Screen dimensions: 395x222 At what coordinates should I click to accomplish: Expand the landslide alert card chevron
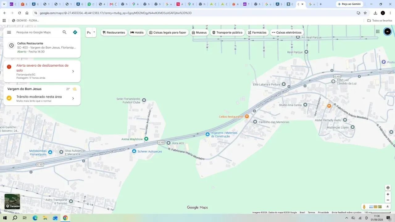point(73,71)
